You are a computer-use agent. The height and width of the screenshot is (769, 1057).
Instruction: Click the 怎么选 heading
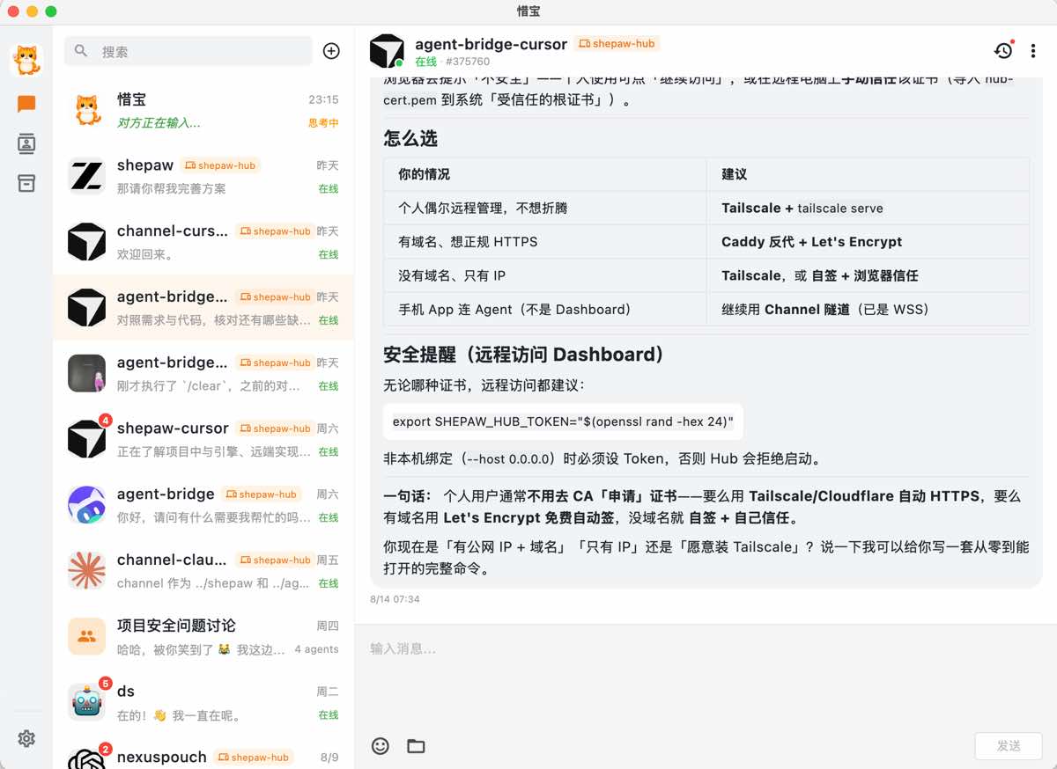pos(410,138)
